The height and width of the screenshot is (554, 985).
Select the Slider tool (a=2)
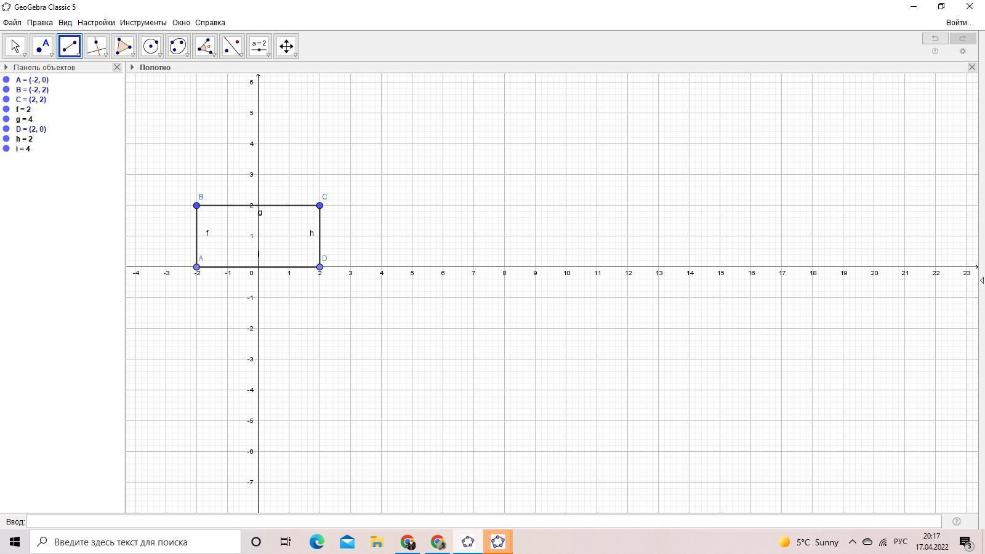259,46
